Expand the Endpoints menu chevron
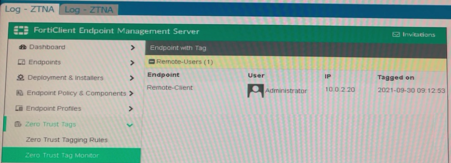 pos(132,63)
